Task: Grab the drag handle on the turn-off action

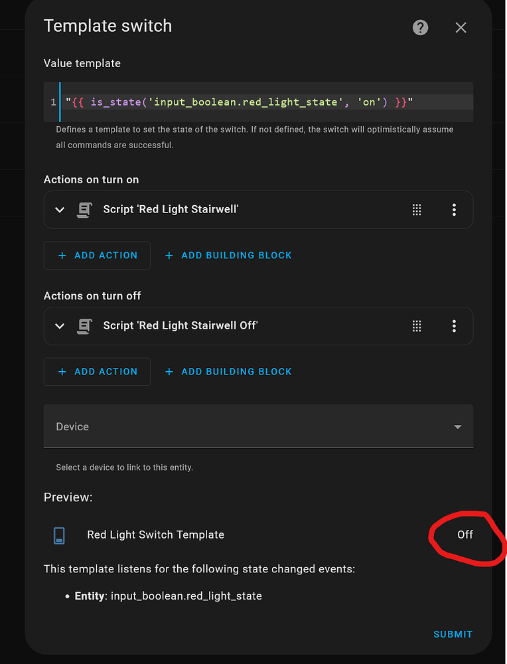Action: (417, 325)
